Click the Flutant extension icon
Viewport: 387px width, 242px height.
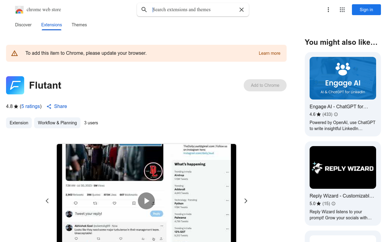[x=15, y=85]
